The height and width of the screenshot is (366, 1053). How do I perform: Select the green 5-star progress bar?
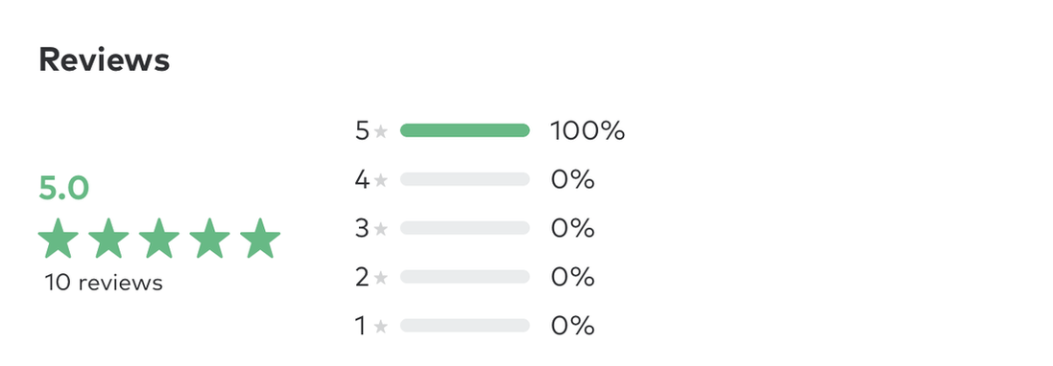465,130
